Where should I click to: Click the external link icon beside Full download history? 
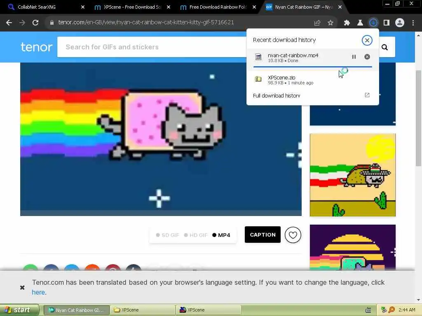367,95
